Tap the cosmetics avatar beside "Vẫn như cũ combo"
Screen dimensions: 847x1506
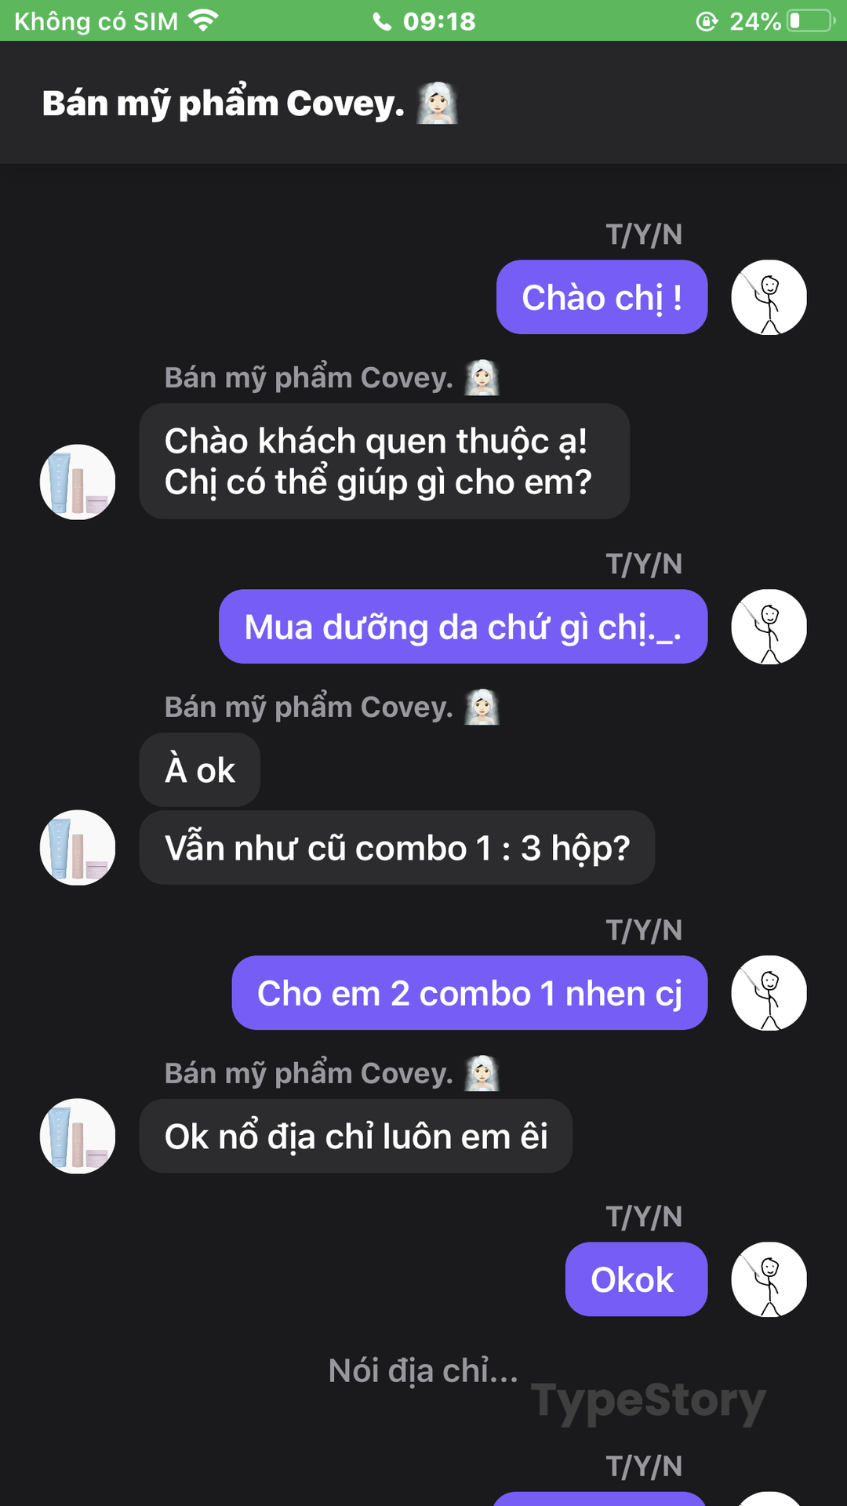click(x=78, y=848)
